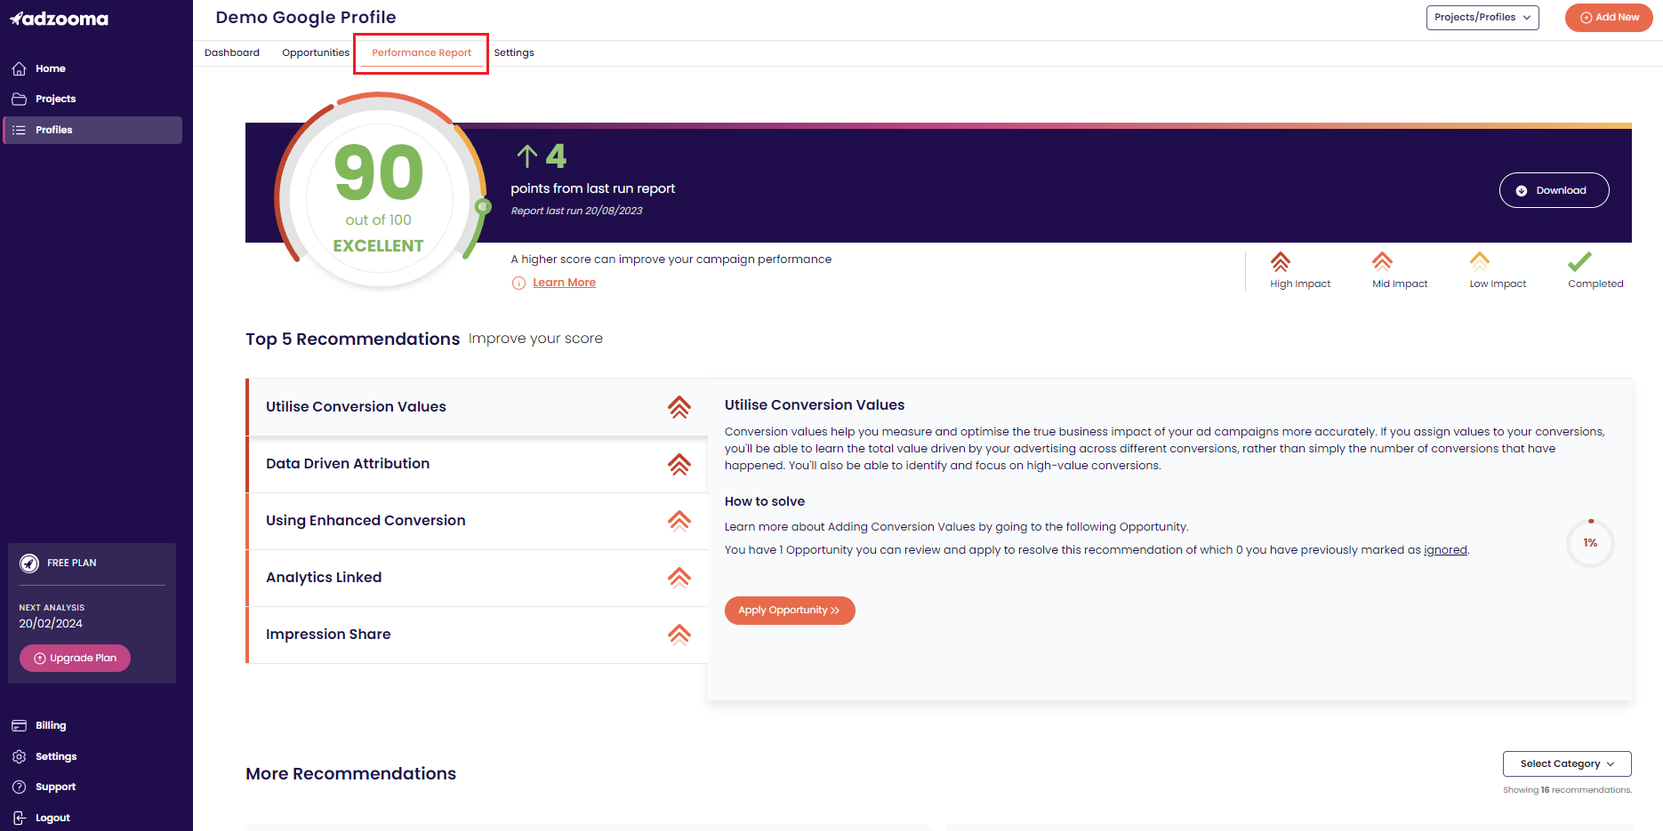The width and height of the screenshot is (1663, 831).
Task: Click impact chevron on Data Driven Attribution row
Action: [x=679, y=464]
